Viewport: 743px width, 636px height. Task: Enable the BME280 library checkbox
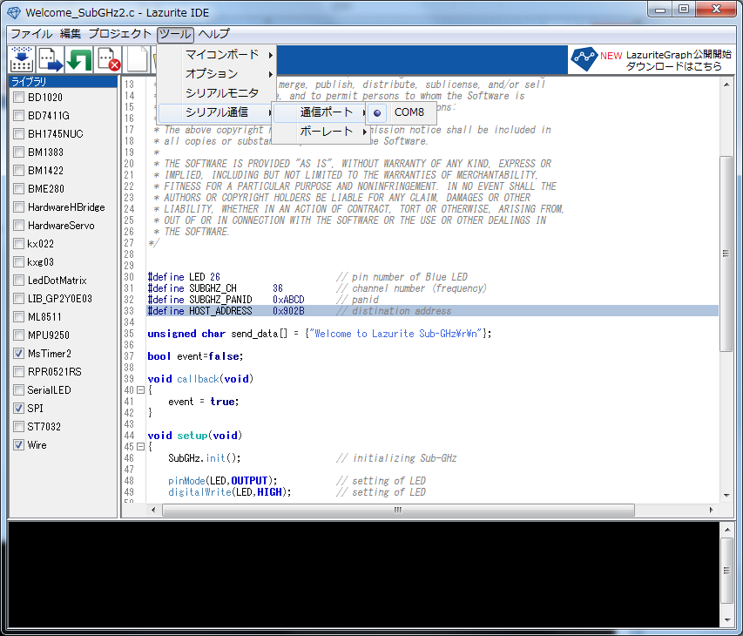pyautogui.click(x=18, y=188)
